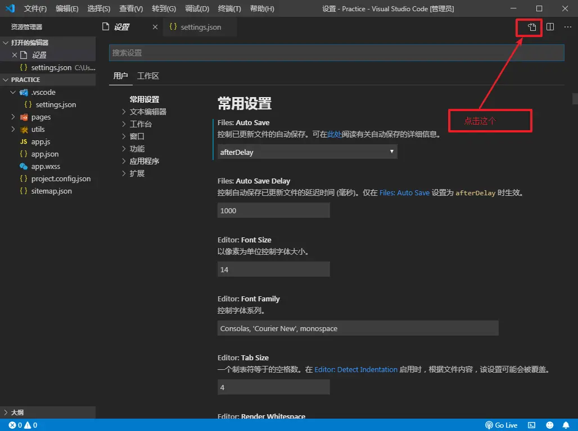Click the Auto Save Delay 1000 field
The image size is (578, 431).
pyautogui.click(x=273, y=210)
